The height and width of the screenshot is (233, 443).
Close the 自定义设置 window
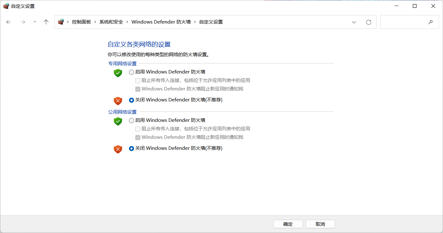point(433,6)
